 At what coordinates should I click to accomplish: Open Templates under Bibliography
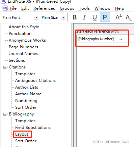tap(25, 121)
